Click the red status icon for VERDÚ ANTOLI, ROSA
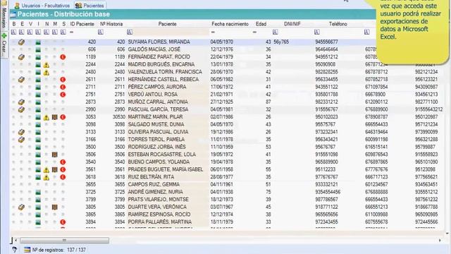 click(x=63, y=95)
